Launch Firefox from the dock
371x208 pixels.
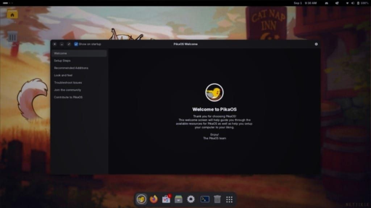click(x=154, y=199)
